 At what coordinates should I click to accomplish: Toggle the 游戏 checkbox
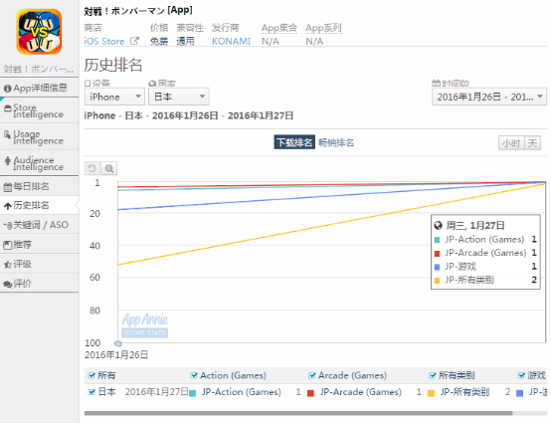[x=521, y=375]
